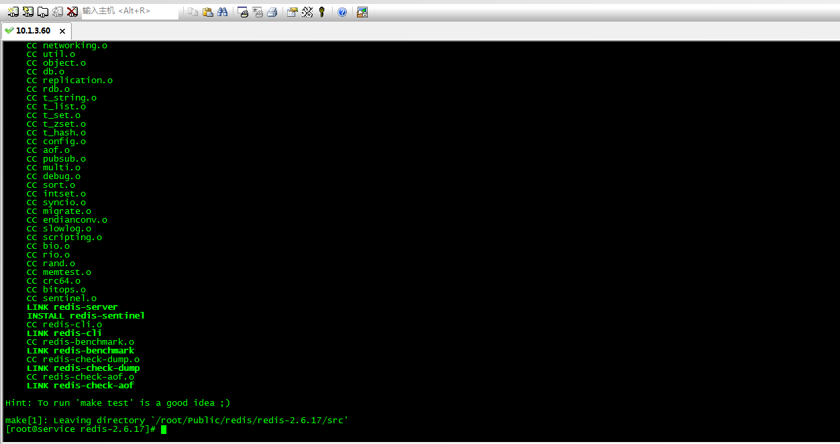Click the 'CC aof.o' line

[48, 150]
